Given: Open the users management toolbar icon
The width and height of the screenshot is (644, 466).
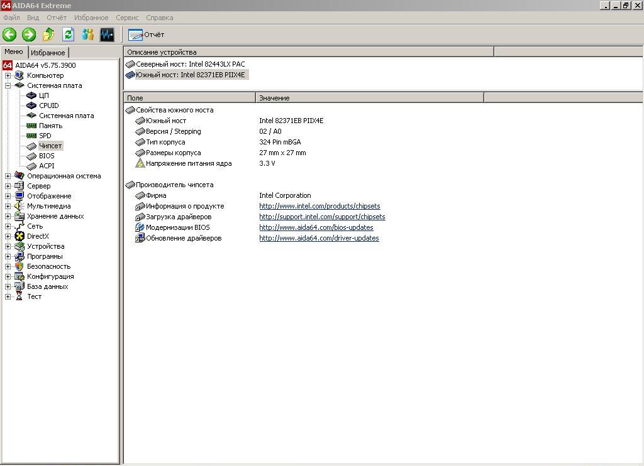Looking at the screenshot, I should (x=87, y=35).
